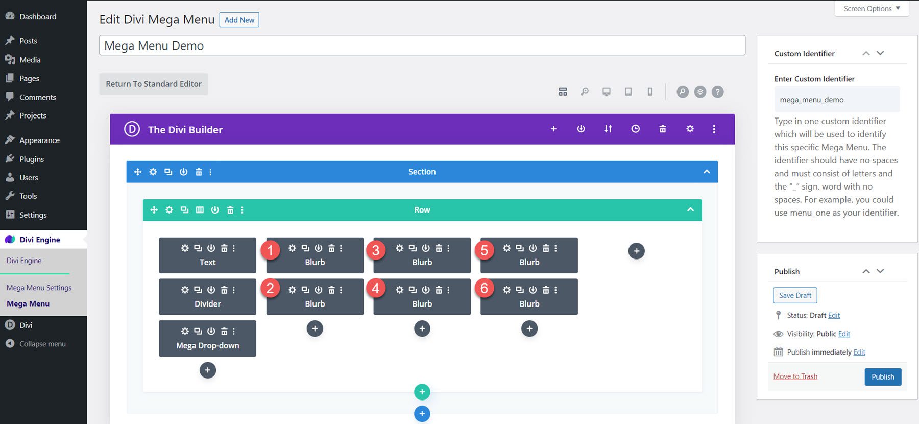The height and width of the screenshot is (424, 919).
Task: Add module below Mega Drop-down
Action: pyautogui.click(x=208, y=370)
